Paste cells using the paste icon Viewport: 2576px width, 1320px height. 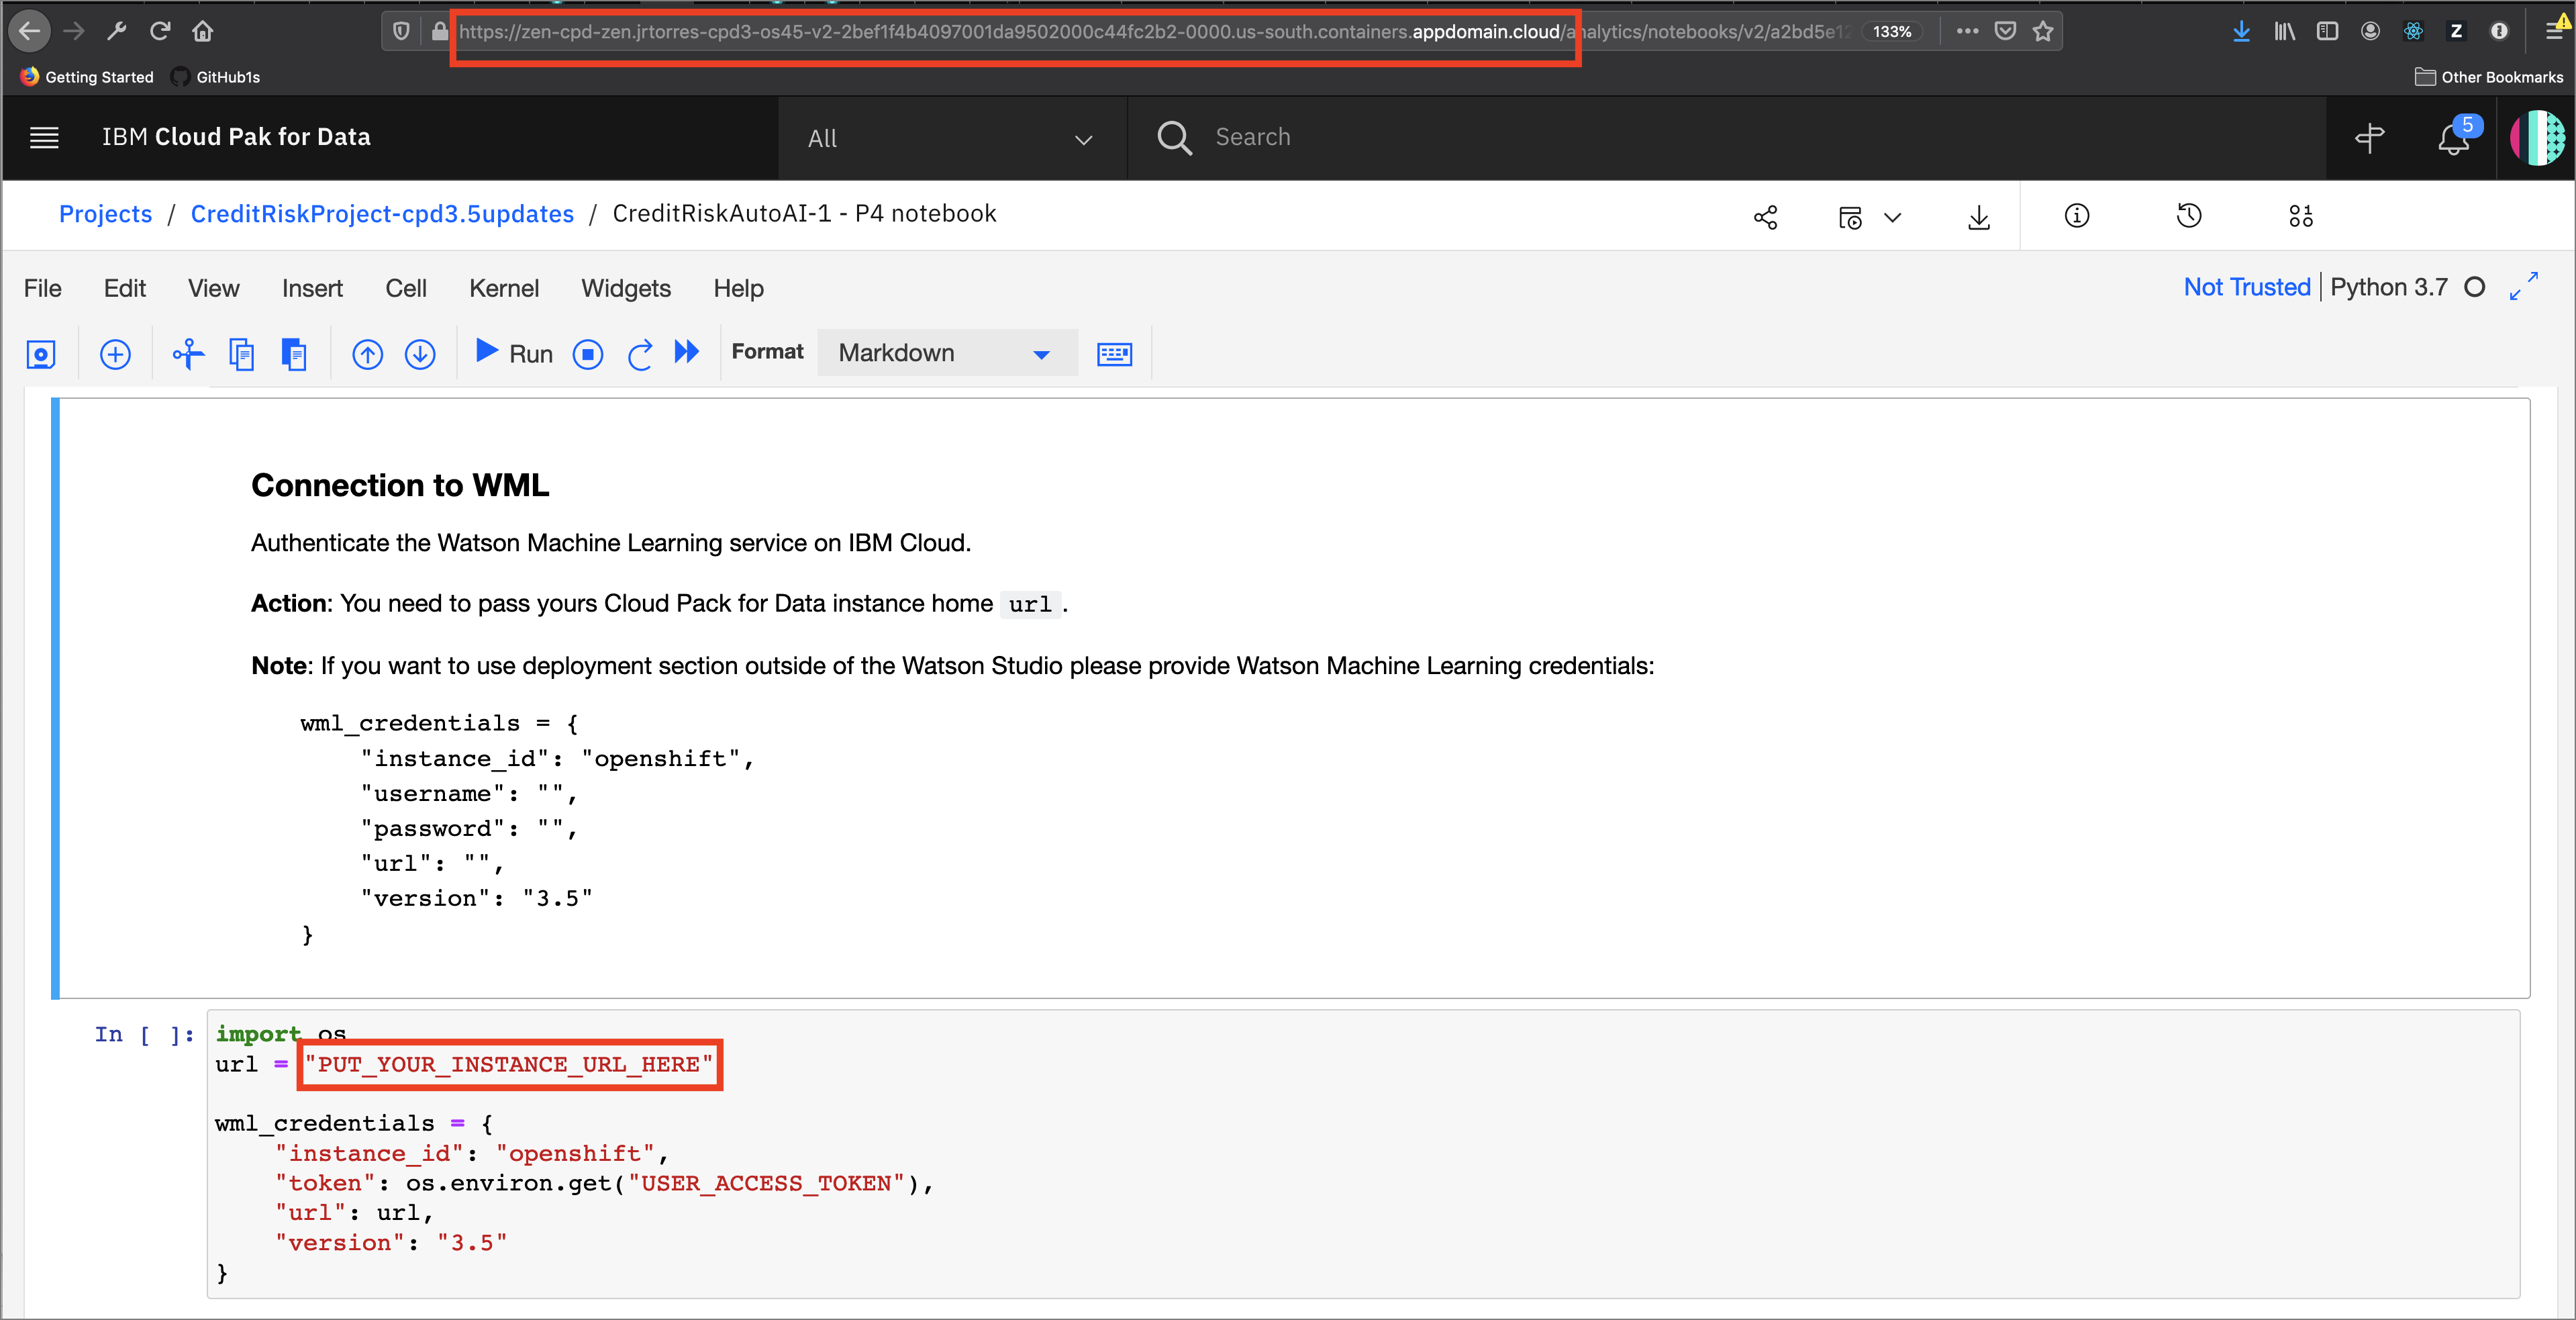pos(294,353)
